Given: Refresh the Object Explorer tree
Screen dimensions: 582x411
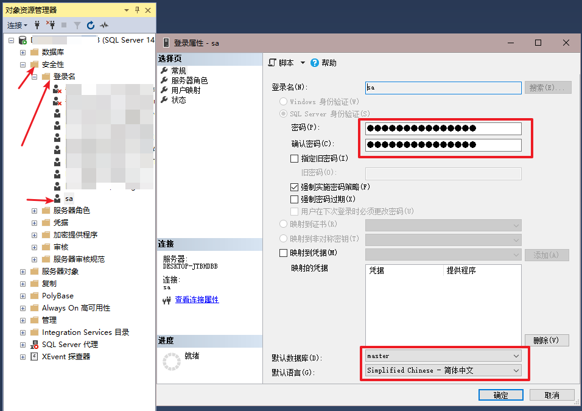Looking at the screenshot, I should click(x=90, y=26).
